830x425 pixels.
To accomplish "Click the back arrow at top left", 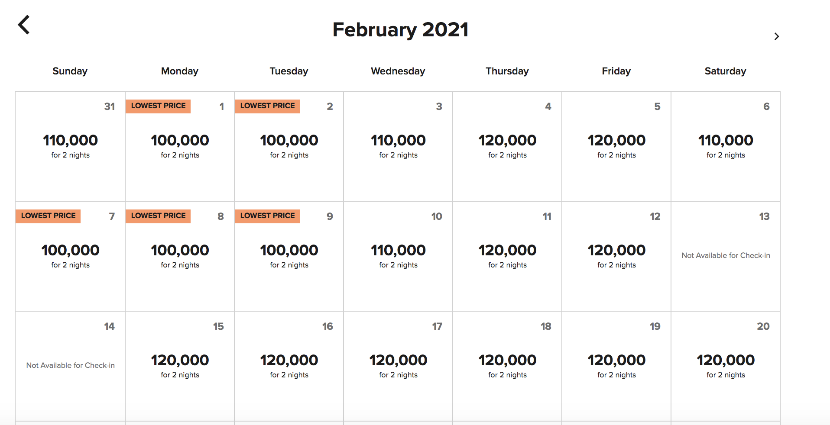I will point(24,25).
